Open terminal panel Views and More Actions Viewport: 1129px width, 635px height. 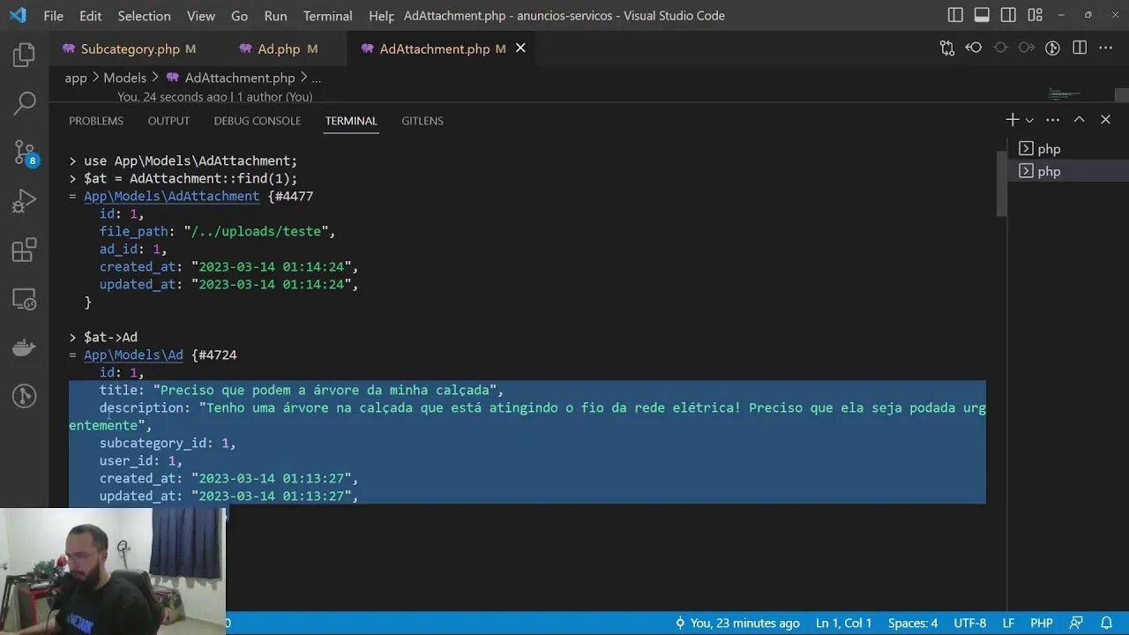tap(1052, 120)
